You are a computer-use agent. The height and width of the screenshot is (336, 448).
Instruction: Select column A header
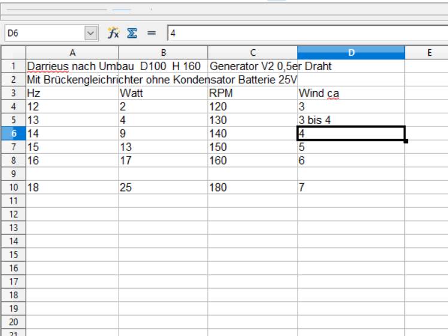tap(72, 53)
